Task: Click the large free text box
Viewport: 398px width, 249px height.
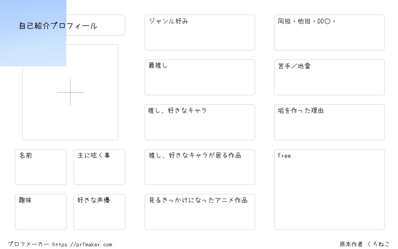Action: point(329,189)
